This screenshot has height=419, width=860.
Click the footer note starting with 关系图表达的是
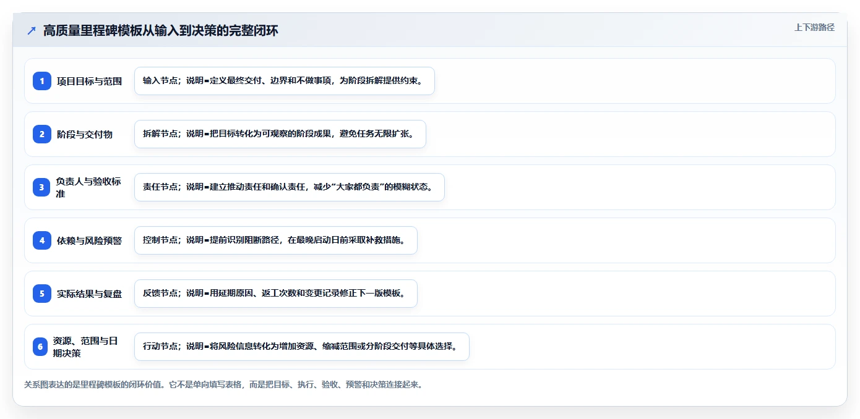coord(223,384)
